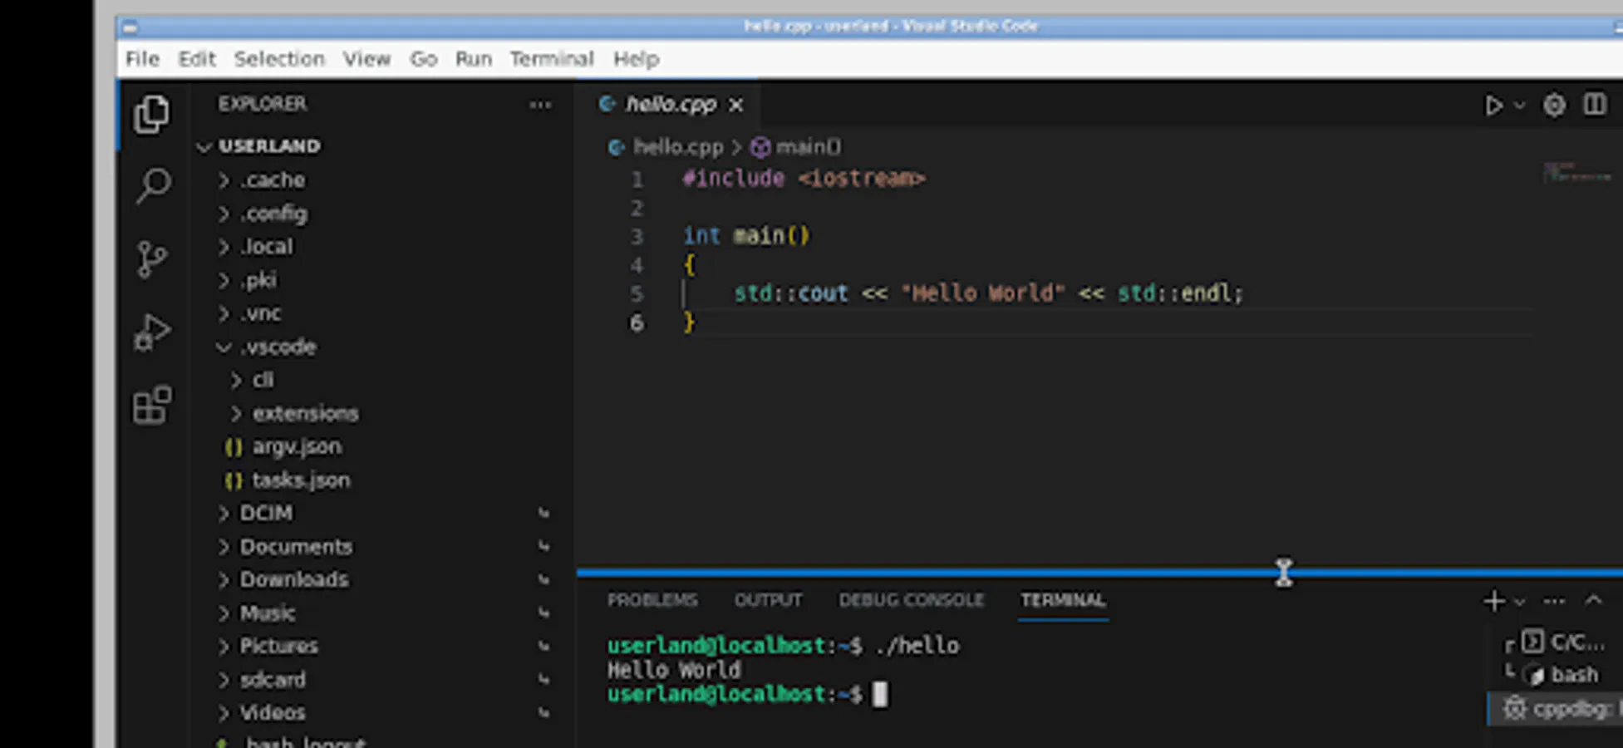This screenshot has width=1623, height=748.
Task: Open the Explorer view in activity bar
Action: coord(151,114)
